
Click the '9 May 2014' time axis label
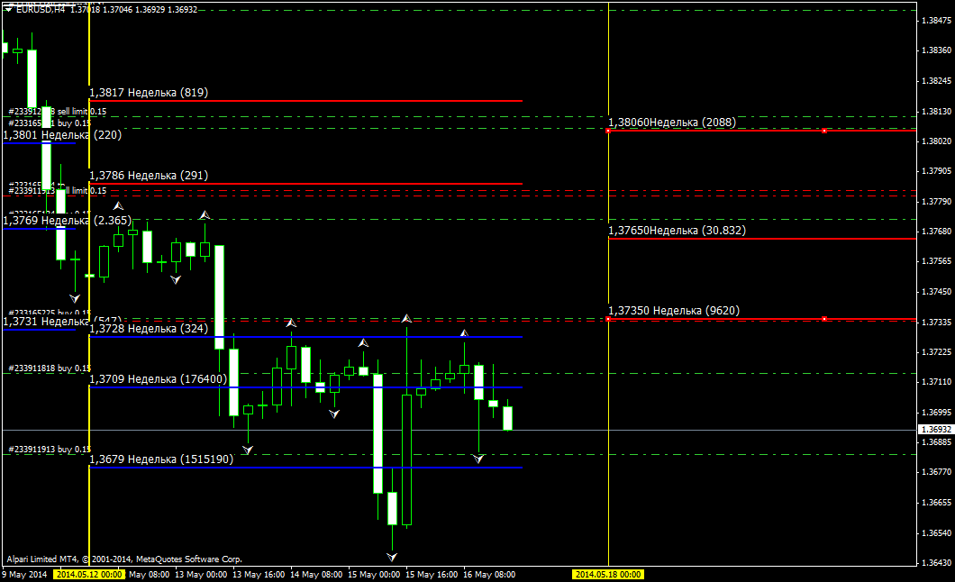coord(24,574)
